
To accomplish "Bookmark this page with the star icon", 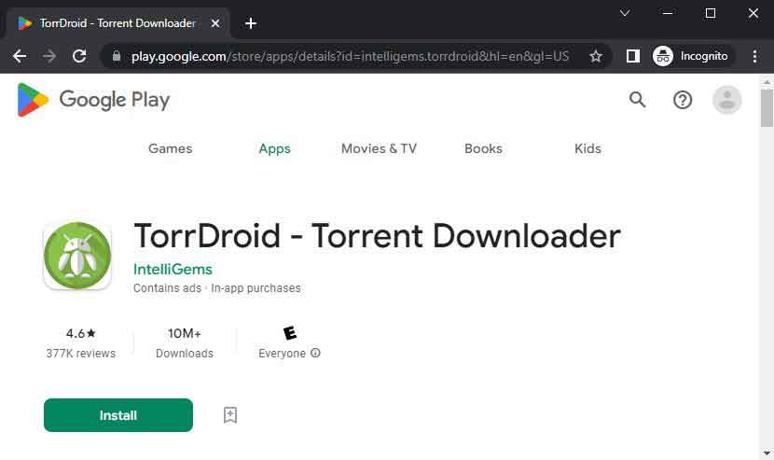I will [x=596, y=56].
